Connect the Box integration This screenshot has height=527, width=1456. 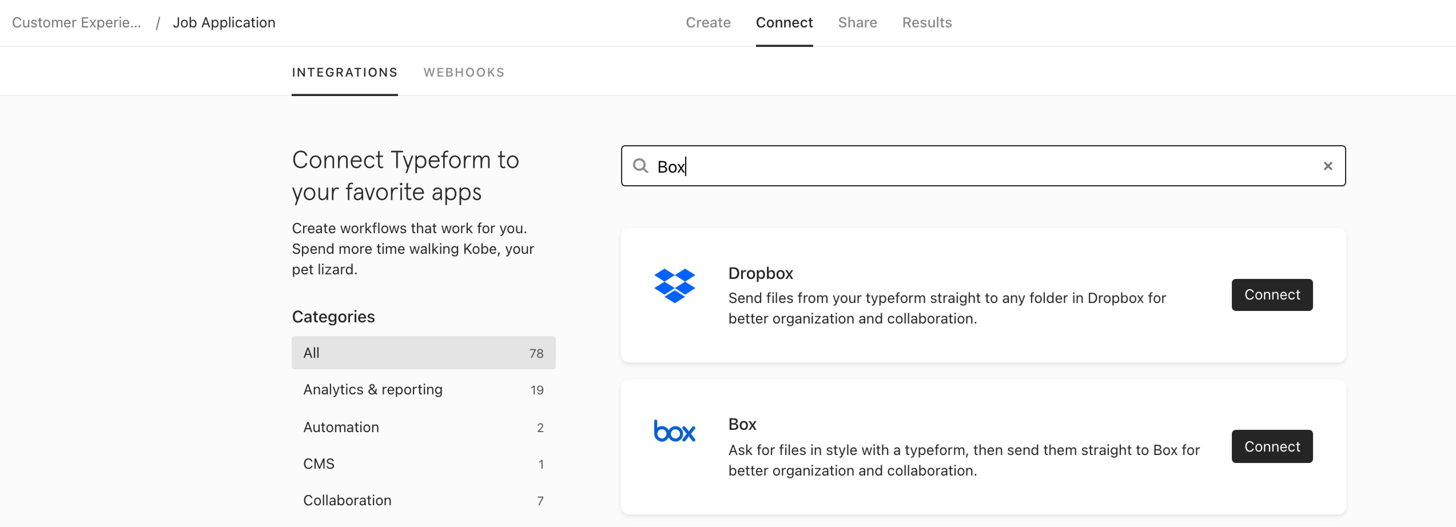coord(1272,446)
